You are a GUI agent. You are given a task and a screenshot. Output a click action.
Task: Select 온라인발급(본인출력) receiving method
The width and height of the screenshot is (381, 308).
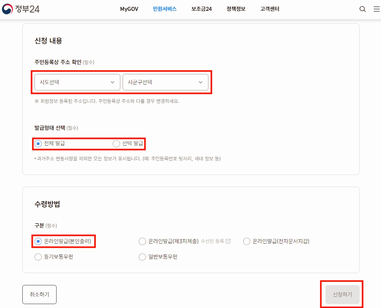[x=38, y=241]
